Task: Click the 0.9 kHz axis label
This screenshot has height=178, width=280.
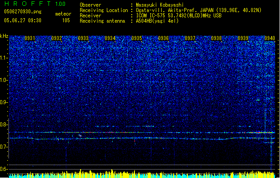Action: coord(4,102)
